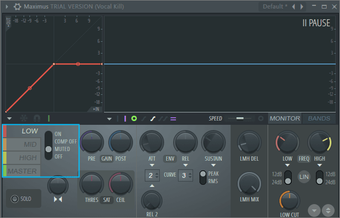This screenshot has width=340, height=218.
Task: Click the LOW CUT knob
Action: point(289,201)
